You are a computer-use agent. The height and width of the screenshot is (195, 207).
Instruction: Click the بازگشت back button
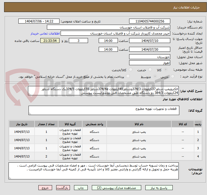click(x=63, y=188)
